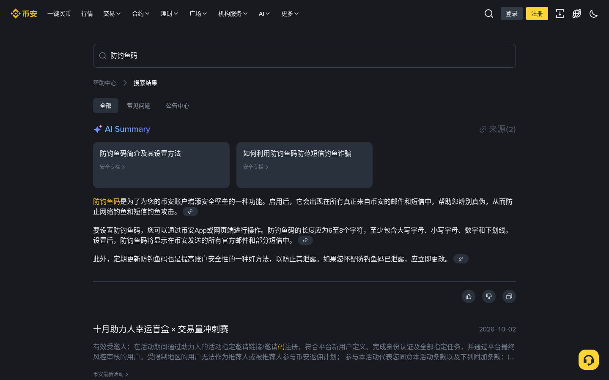Click the AI Summary sparkle icon
Screen dimensions: 609x380
point(98,129)
